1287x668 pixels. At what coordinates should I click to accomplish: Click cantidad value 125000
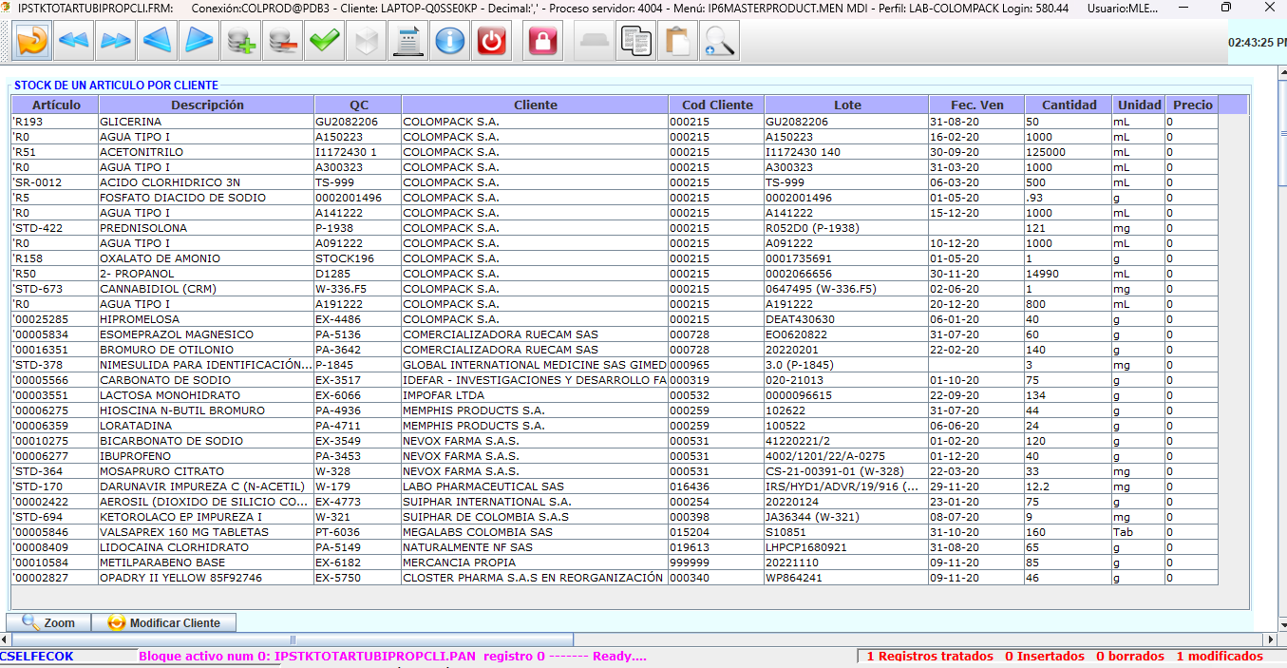point(1069,152)
